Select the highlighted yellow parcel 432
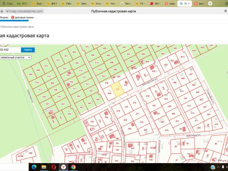 point(118,89)
